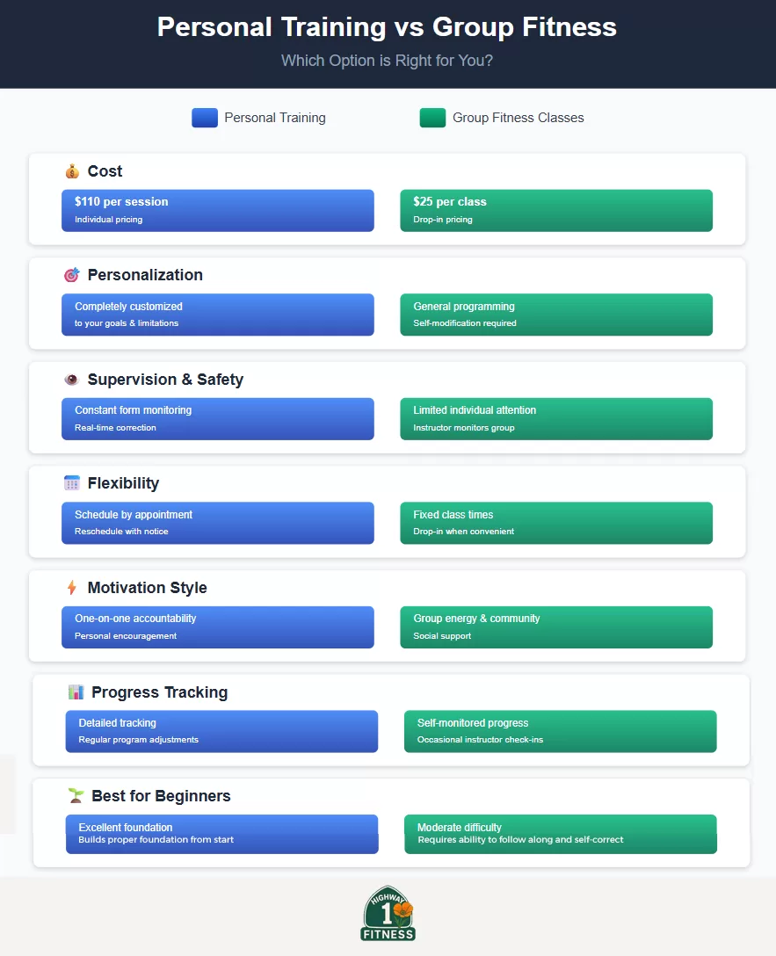
Task: Click the Moderate difficulty card
Action: pos(560,834)
